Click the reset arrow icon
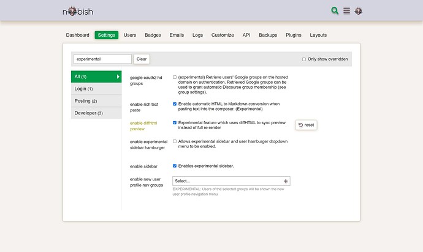Image resolution: width=423 pixels, height=252 pixels. click(x=300, y=125)
